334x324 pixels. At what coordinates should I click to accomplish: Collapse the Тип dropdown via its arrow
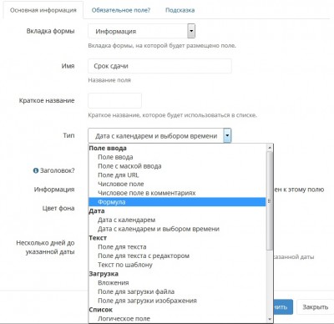tap(227, 135)
